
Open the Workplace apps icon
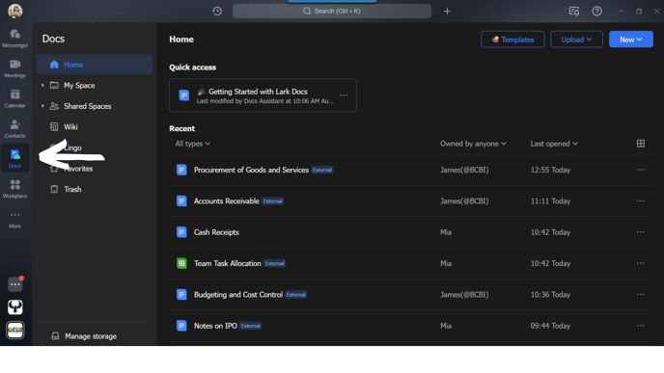[x=14, y=189]
